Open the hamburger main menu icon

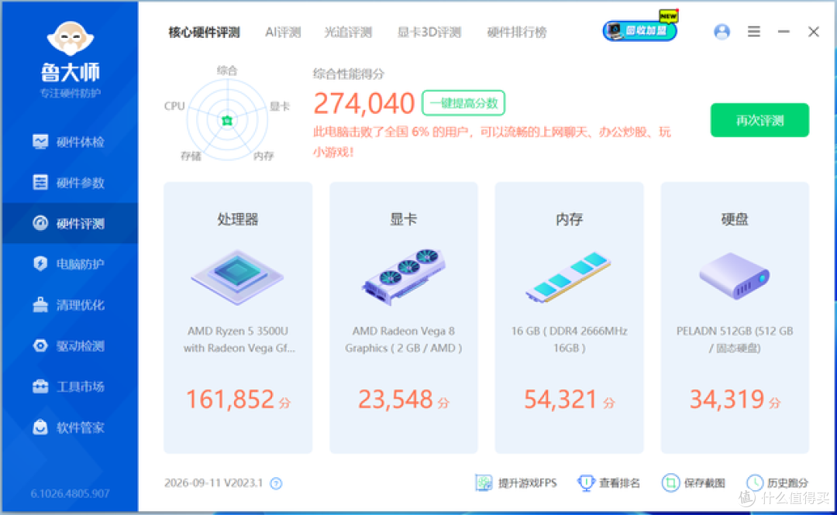[x=754, y=32]
